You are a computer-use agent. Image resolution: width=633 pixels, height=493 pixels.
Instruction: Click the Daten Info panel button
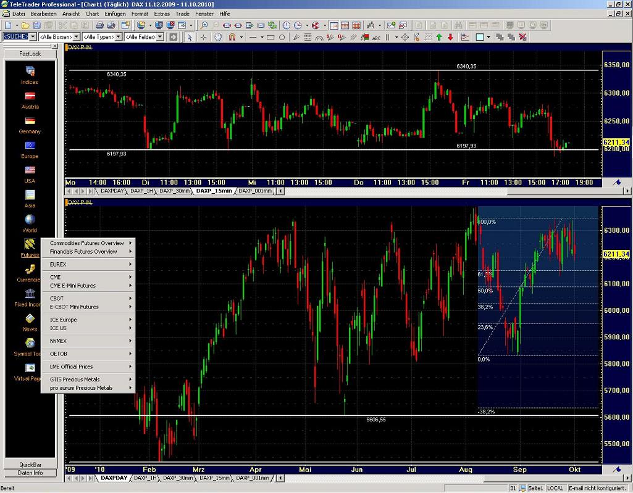click(x=30, y=473)
